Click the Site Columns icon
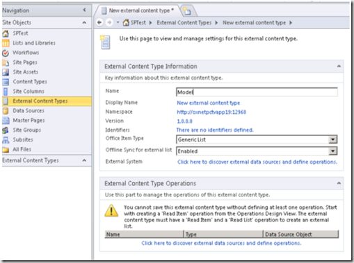354x263 pixels. [6, 92]
